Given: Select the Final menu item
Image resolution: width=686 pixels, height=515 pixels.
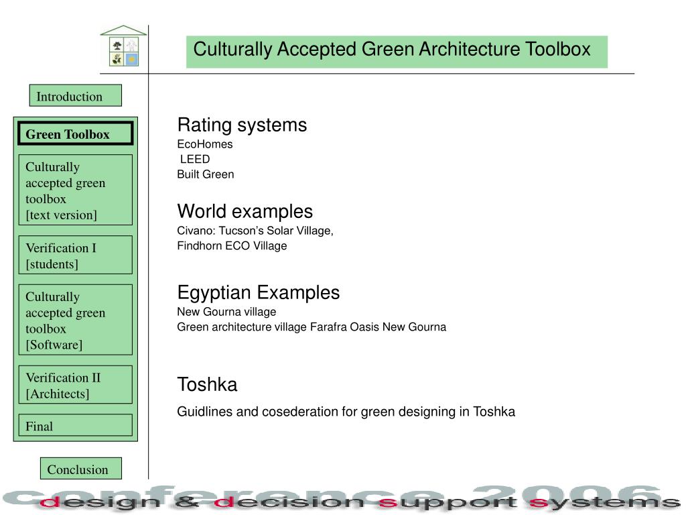Looking at the screenshot, I should (75, 426).
